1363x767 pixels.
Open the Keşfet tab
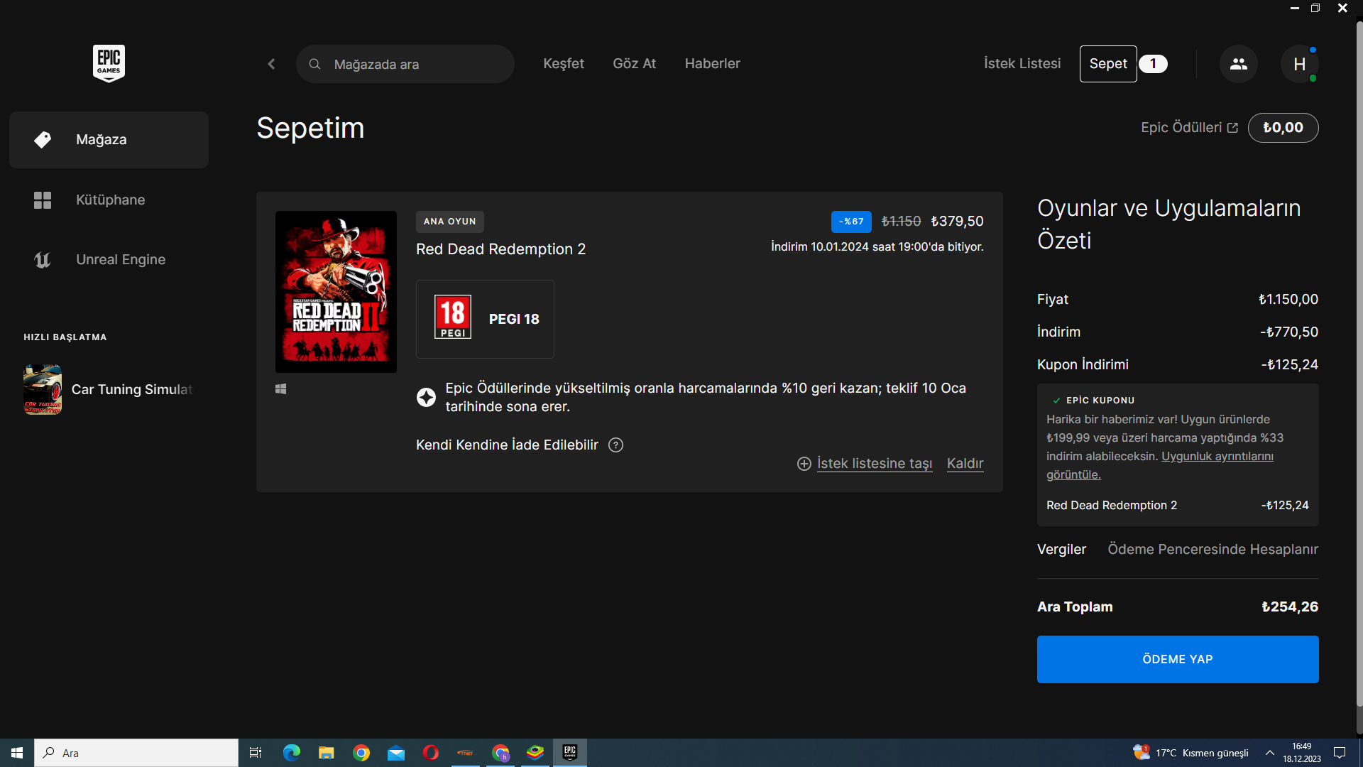click(x=563, y=64)
